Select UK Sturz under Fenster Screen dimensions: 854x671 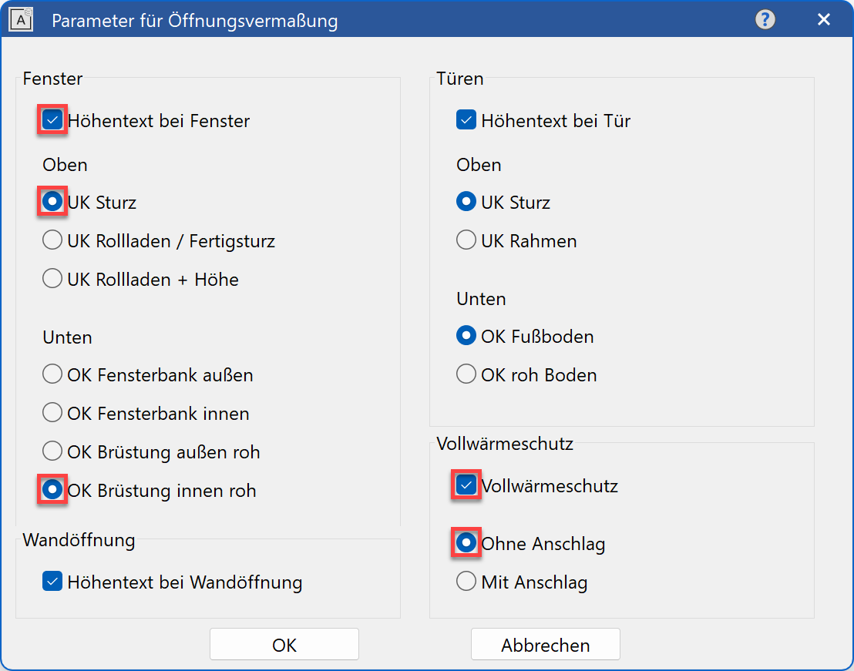coord(53,203)
